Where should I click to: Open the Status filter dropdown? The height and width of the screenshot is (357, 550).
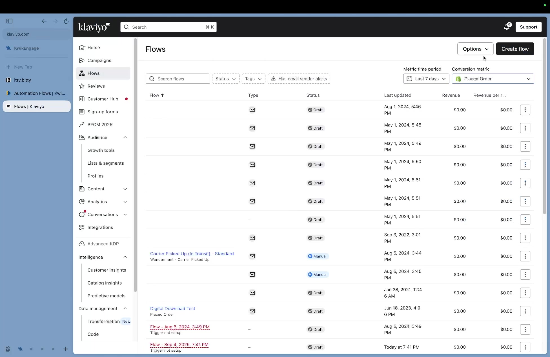point(226,79)
